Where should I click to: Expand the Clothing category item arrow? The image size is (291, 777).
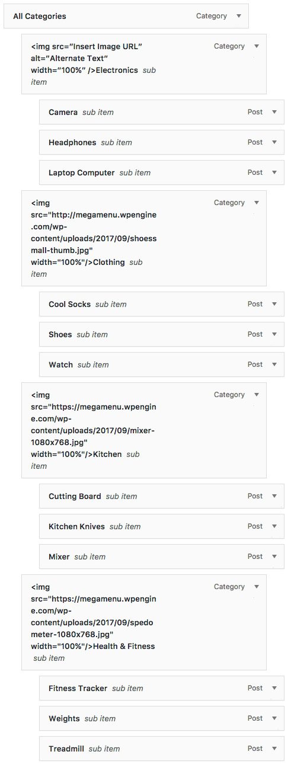256,203
